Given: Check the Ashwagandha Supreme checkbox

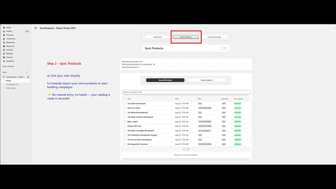Looking at the screenshot, I should point(124,144).
